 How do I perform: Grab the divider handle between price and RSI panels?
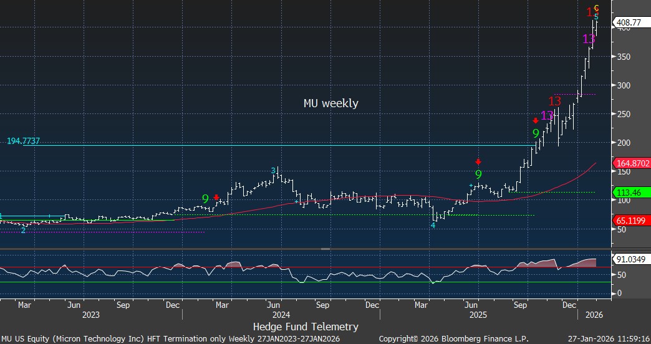tap(325, 249)
